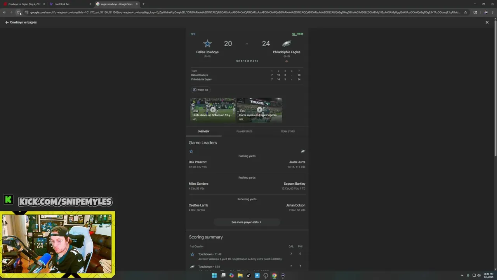The height and width of the screenshot is (280, 497).
Task: Open the Dallas Cowboys team name
Action: click(207, 52)
